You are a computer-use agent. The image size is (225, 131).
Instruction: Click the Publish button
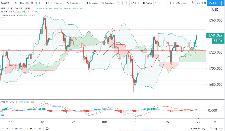click(x=213, y=3)
